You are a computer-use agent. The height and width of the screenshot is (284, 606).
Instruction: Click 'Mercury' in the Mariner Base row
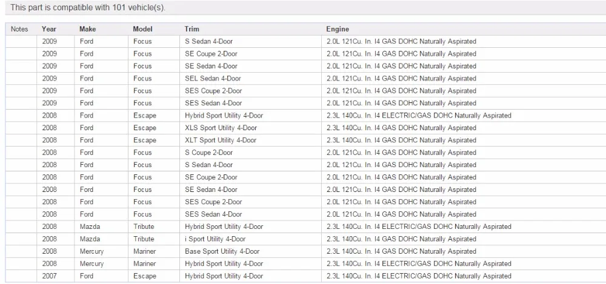[x=92, y=251]
